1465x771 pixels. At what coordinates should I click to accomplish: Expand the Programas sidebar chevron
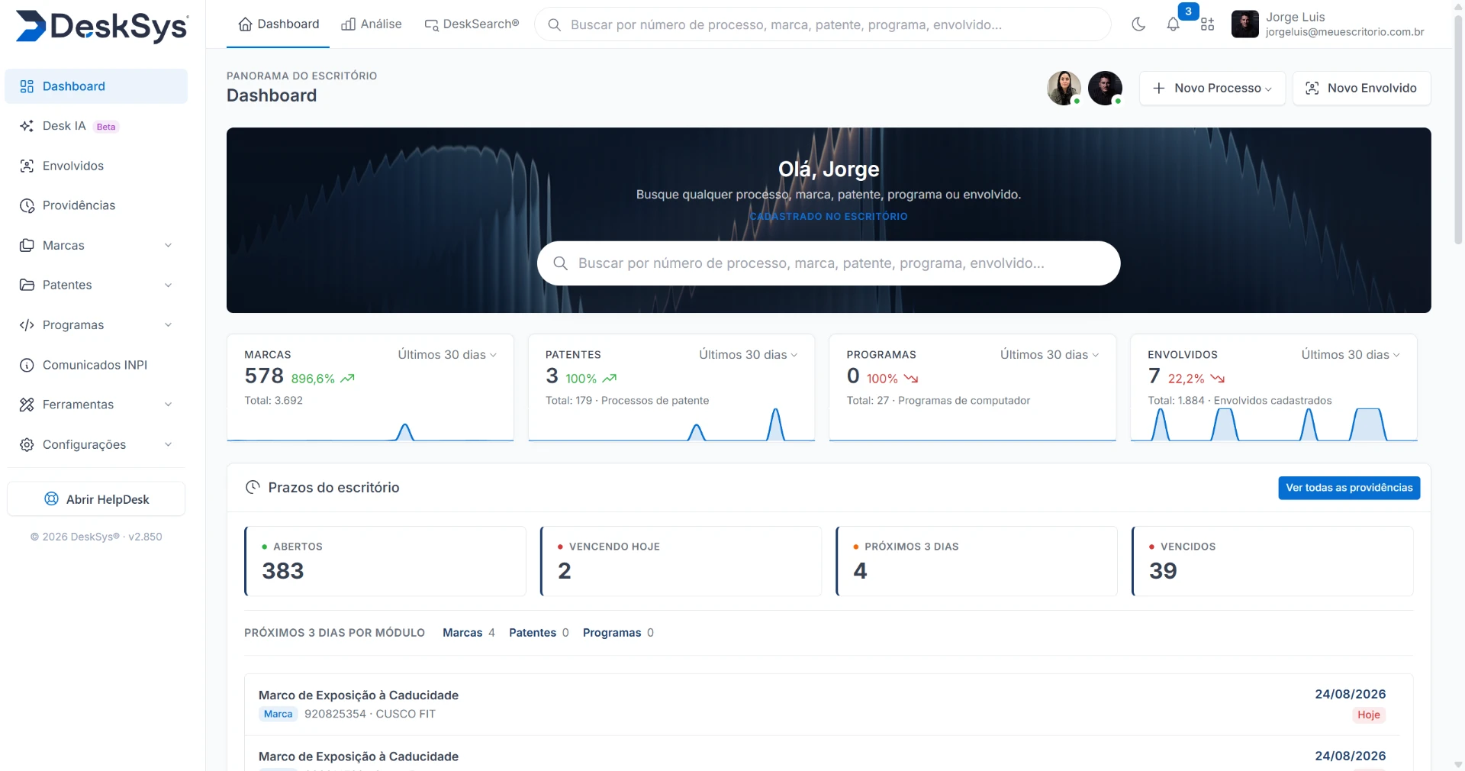(x=168, y=325)
